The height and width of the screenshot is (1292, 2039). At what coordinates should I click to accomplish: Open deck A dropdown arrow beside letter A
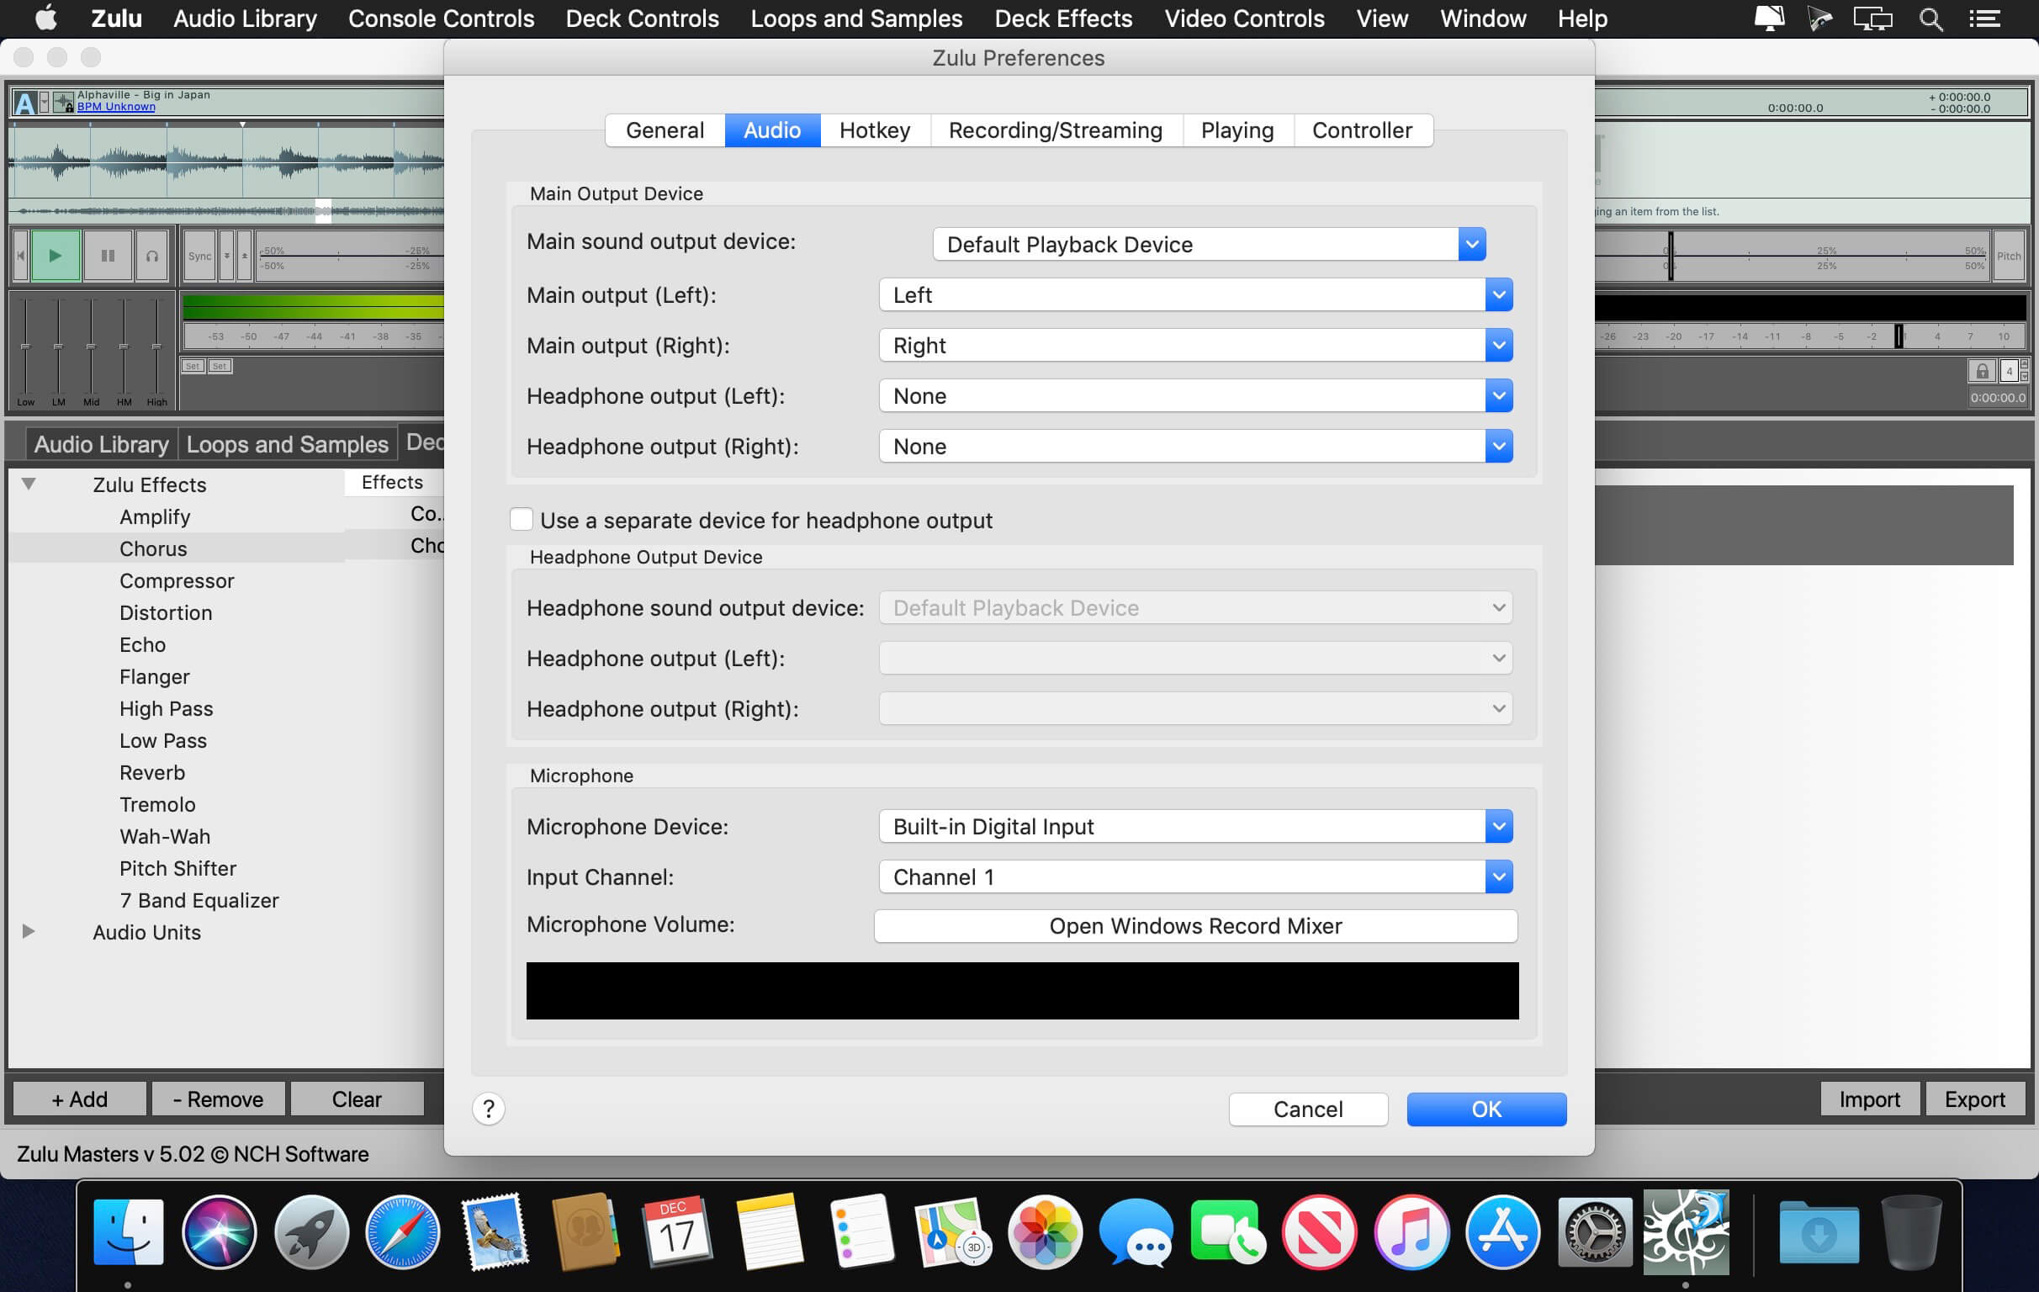click(44, 101)
